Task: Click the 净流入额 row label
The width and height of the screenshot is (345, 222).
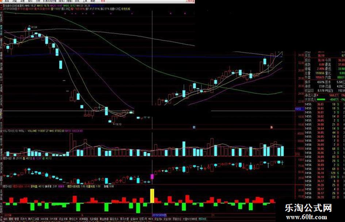Action: (x=310, y=95)
